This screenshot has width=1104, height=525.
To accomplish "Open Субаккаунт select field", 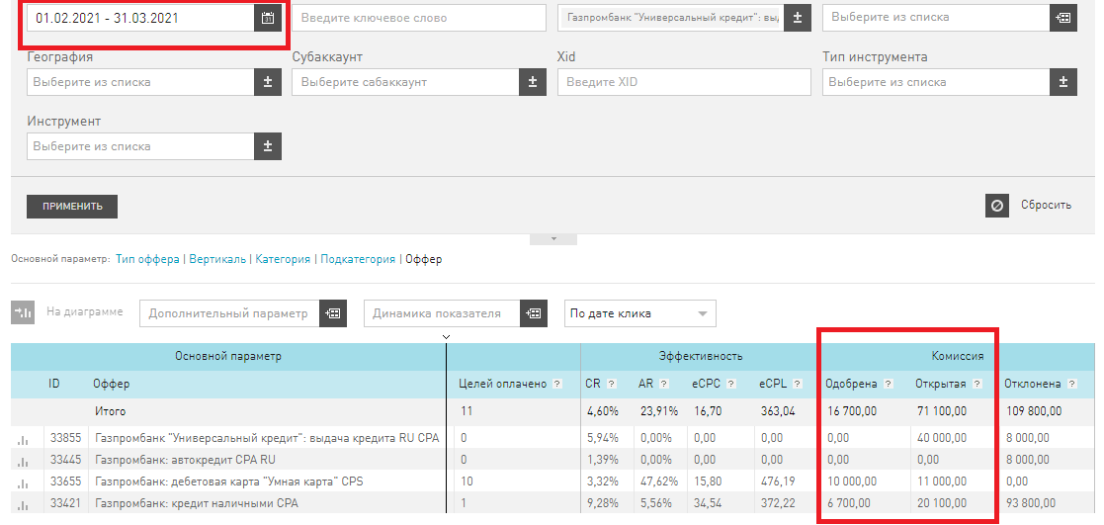I will pos(406,82).
